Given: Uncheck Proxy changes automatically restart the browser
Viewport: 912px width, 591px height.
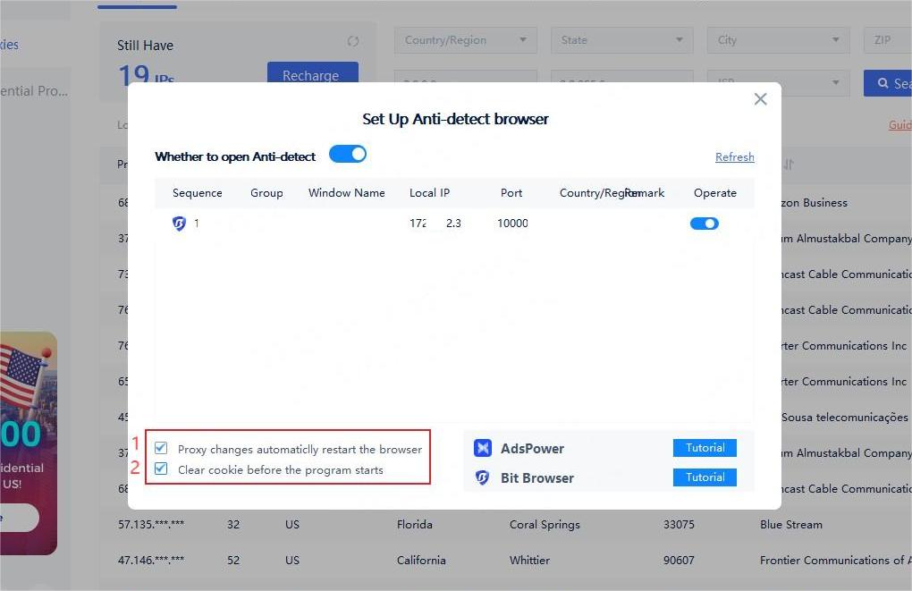Looking at the screenshot, I should point(161,448).
